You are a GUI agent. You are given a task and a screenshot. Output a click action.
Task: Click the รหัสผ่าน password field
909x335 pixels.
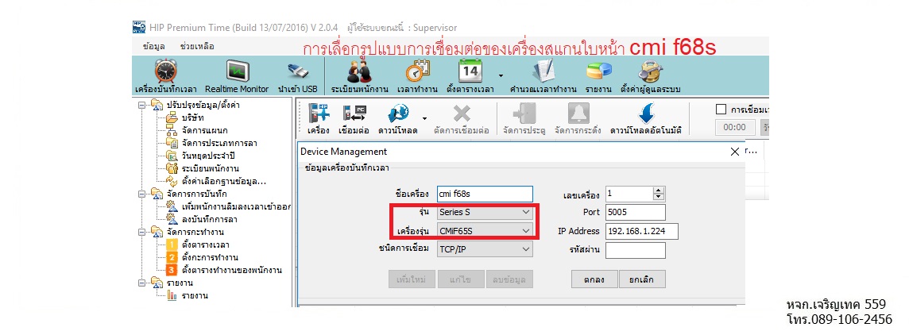pos(636,250)
